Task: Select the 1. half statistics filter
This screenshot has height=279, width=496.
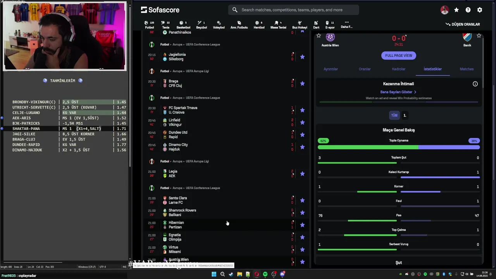Action: (405, 115)
